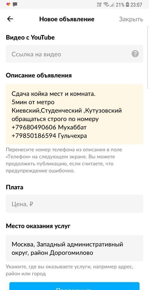Click the Новое объявление title
The width and height of the screenshot is (149, 290).
pyautogui.click(x=67, y=19)
